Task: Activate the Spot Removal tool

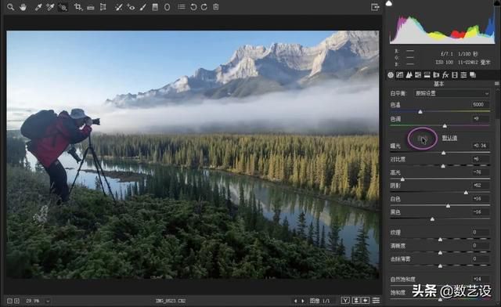Action: point(118,7)
